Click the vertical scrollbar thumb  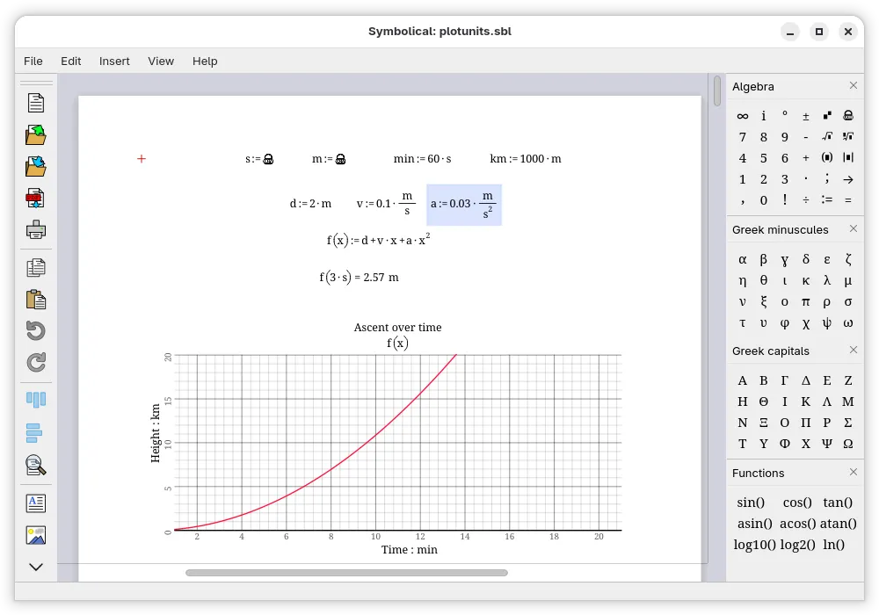(717, 90)
